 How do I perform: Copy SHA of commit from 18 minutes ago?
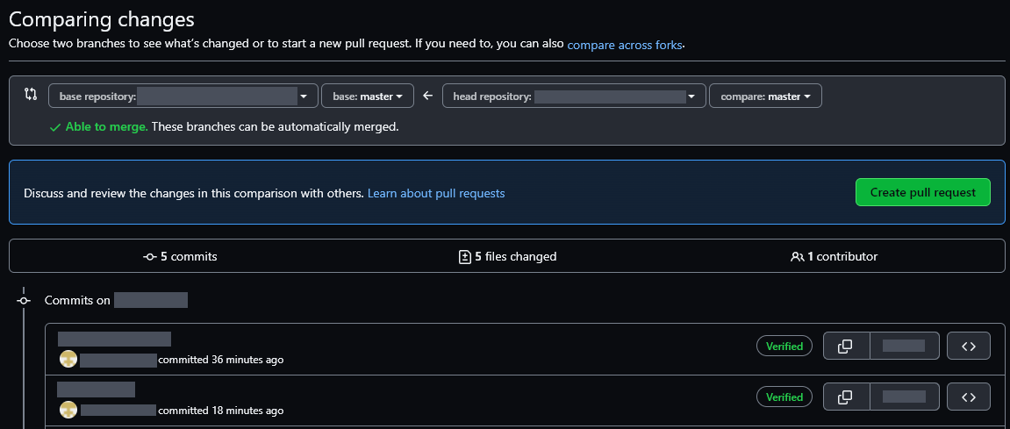pyautogui.click(x=845, y=397)
